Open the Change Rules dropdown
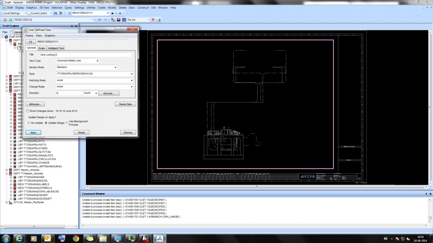The width and height of the screenshot is (433, 243). tap(132, 87)
